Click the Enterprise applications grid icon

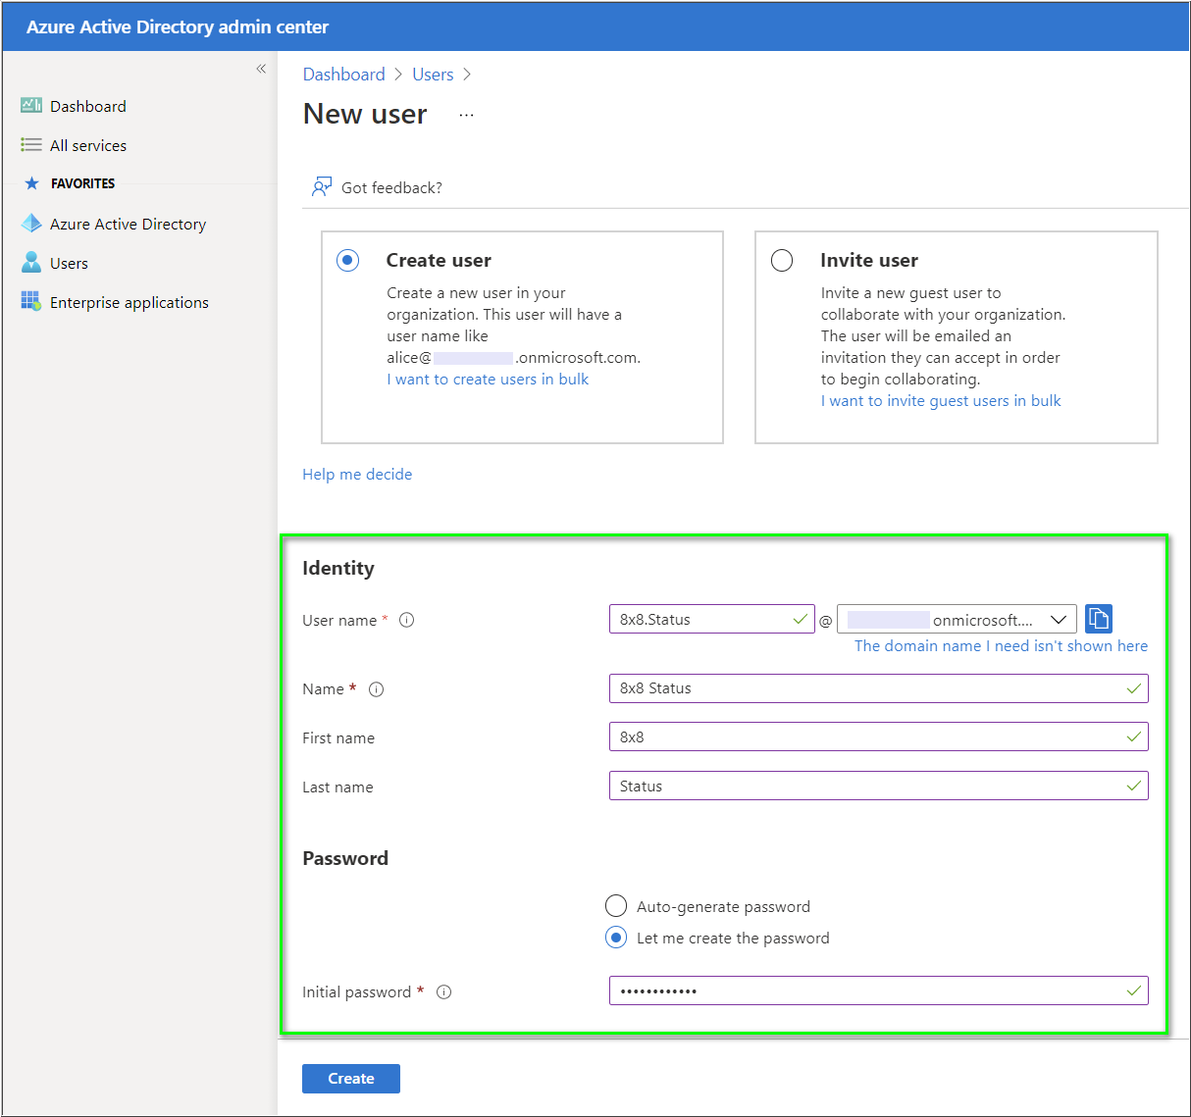(31, 301)
